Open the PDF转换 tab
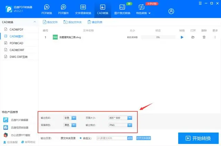Viewport: 221px width, 146px height. tap(47, 9)
